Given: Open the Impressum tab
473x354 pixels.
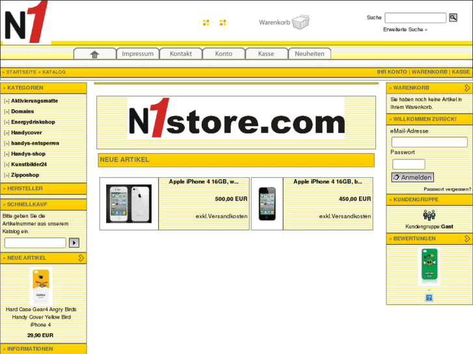Looking at the screenshot, I should coord(137,54).
